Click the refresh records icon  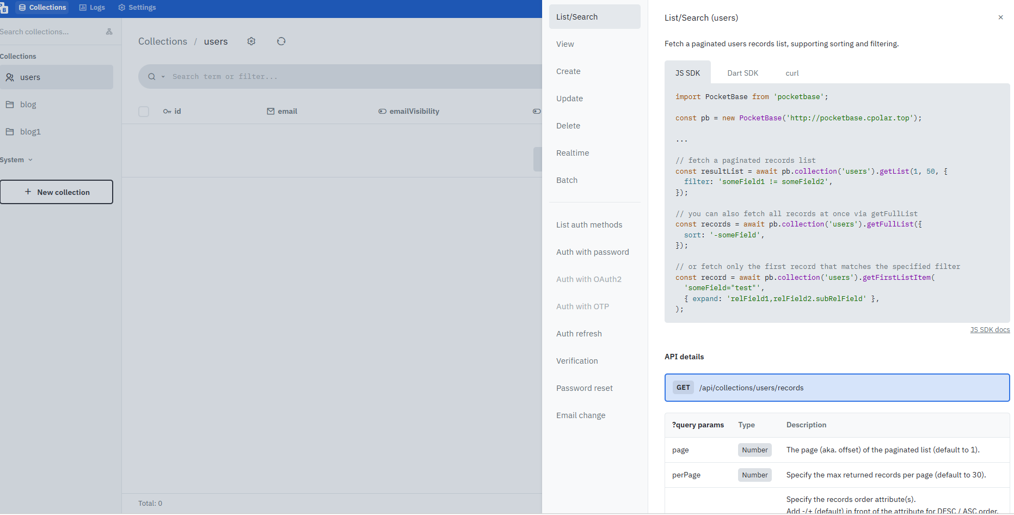tap(281, 41)
